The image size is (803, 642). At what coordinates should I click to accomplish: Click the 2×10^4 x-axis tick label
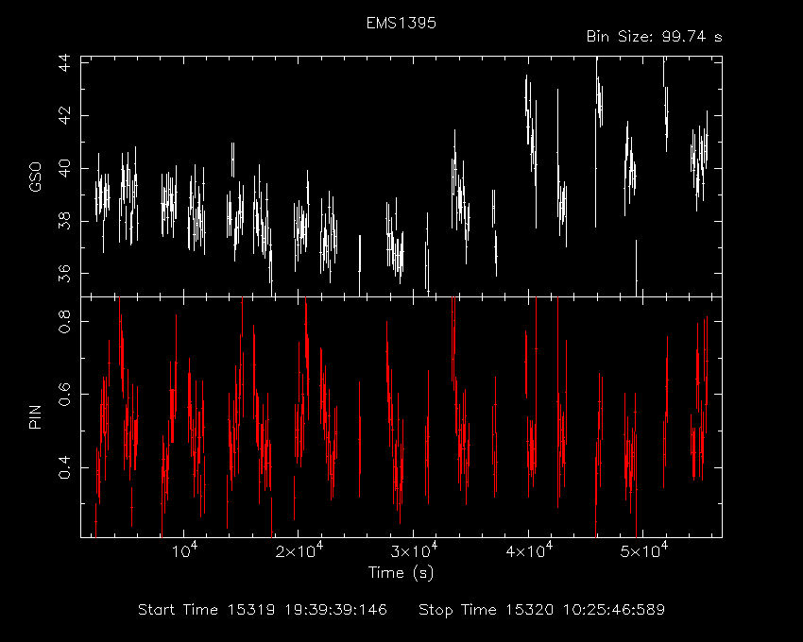299,549
